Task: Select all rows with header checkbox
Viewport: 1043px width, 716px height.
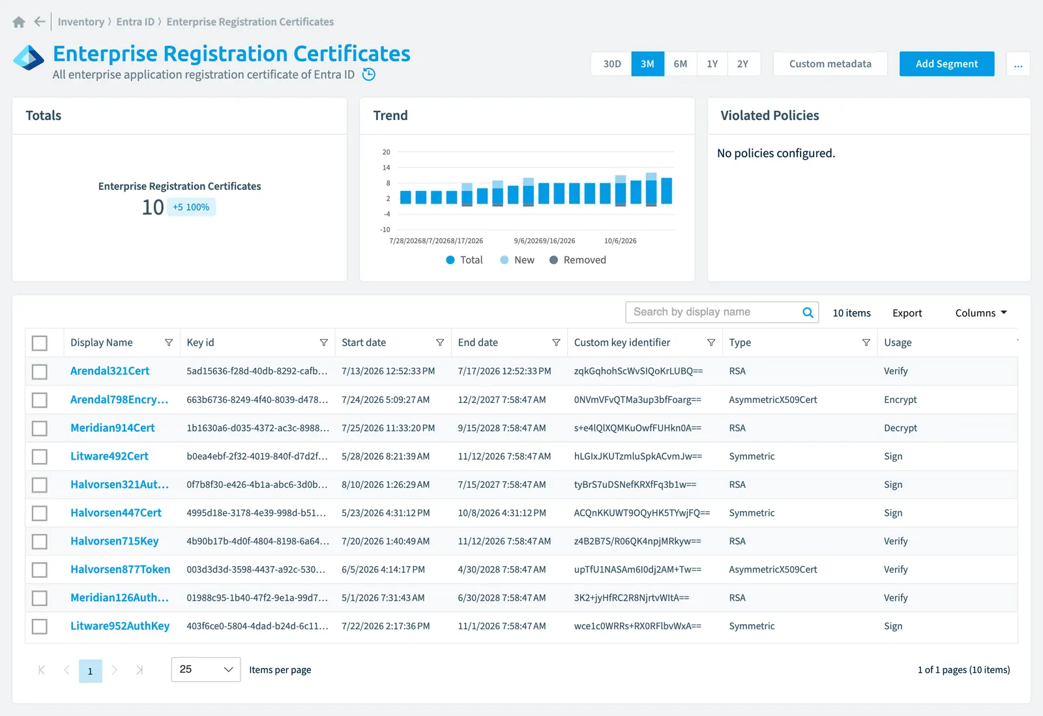Action: tap(40, 343)
